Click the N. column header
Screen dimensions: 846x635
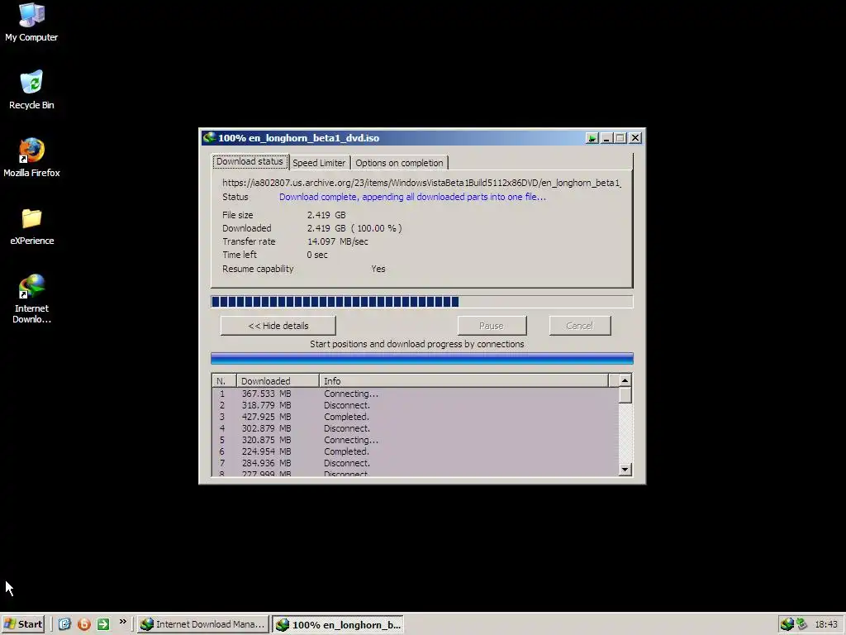tap(225, 380)
